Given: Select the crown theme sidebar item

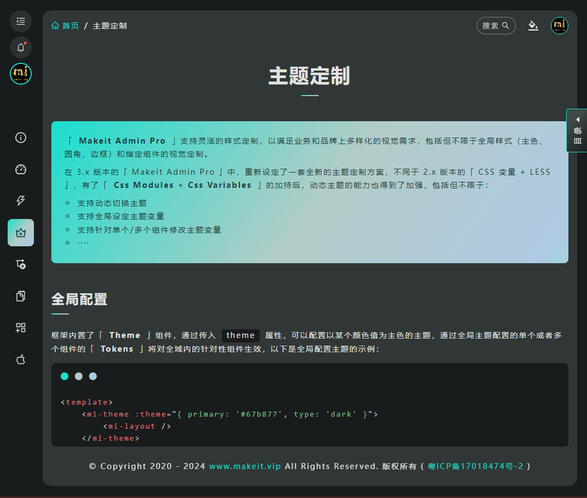Looking at the screenshot, I should point(21,233).
